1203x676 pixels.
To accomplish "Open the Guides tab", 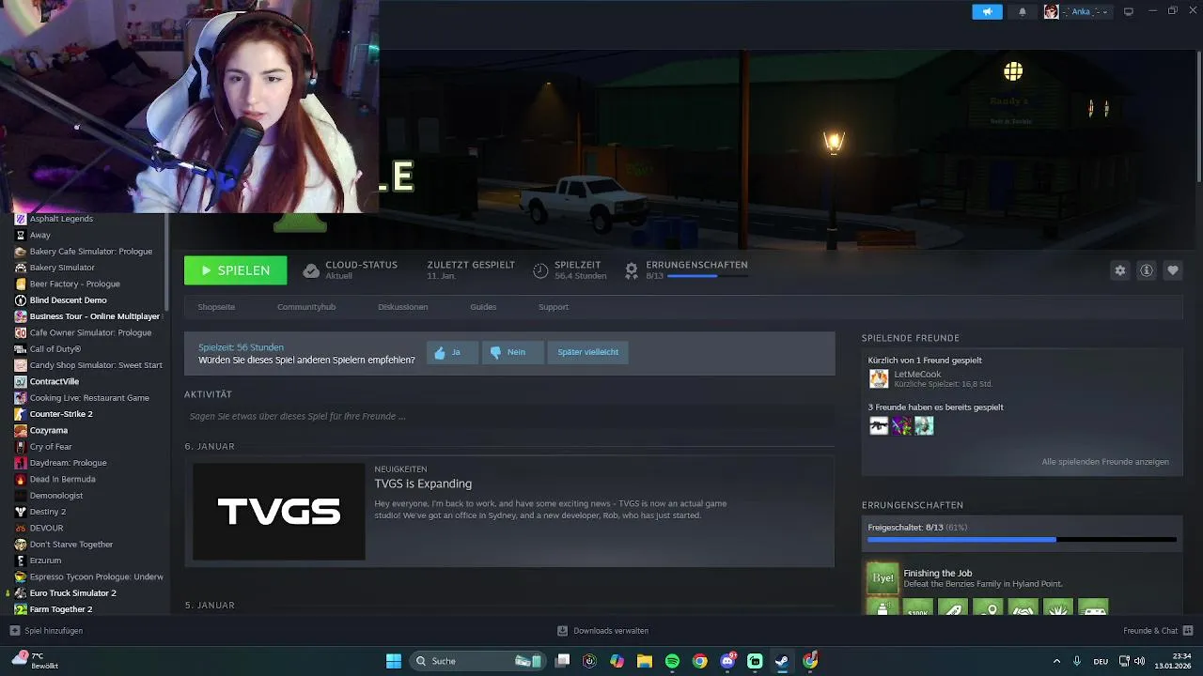I will tap(483, 307).
